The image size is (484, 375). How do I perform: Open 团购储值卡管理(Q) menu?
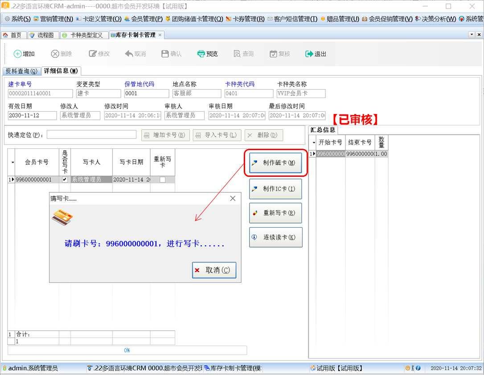194,19
